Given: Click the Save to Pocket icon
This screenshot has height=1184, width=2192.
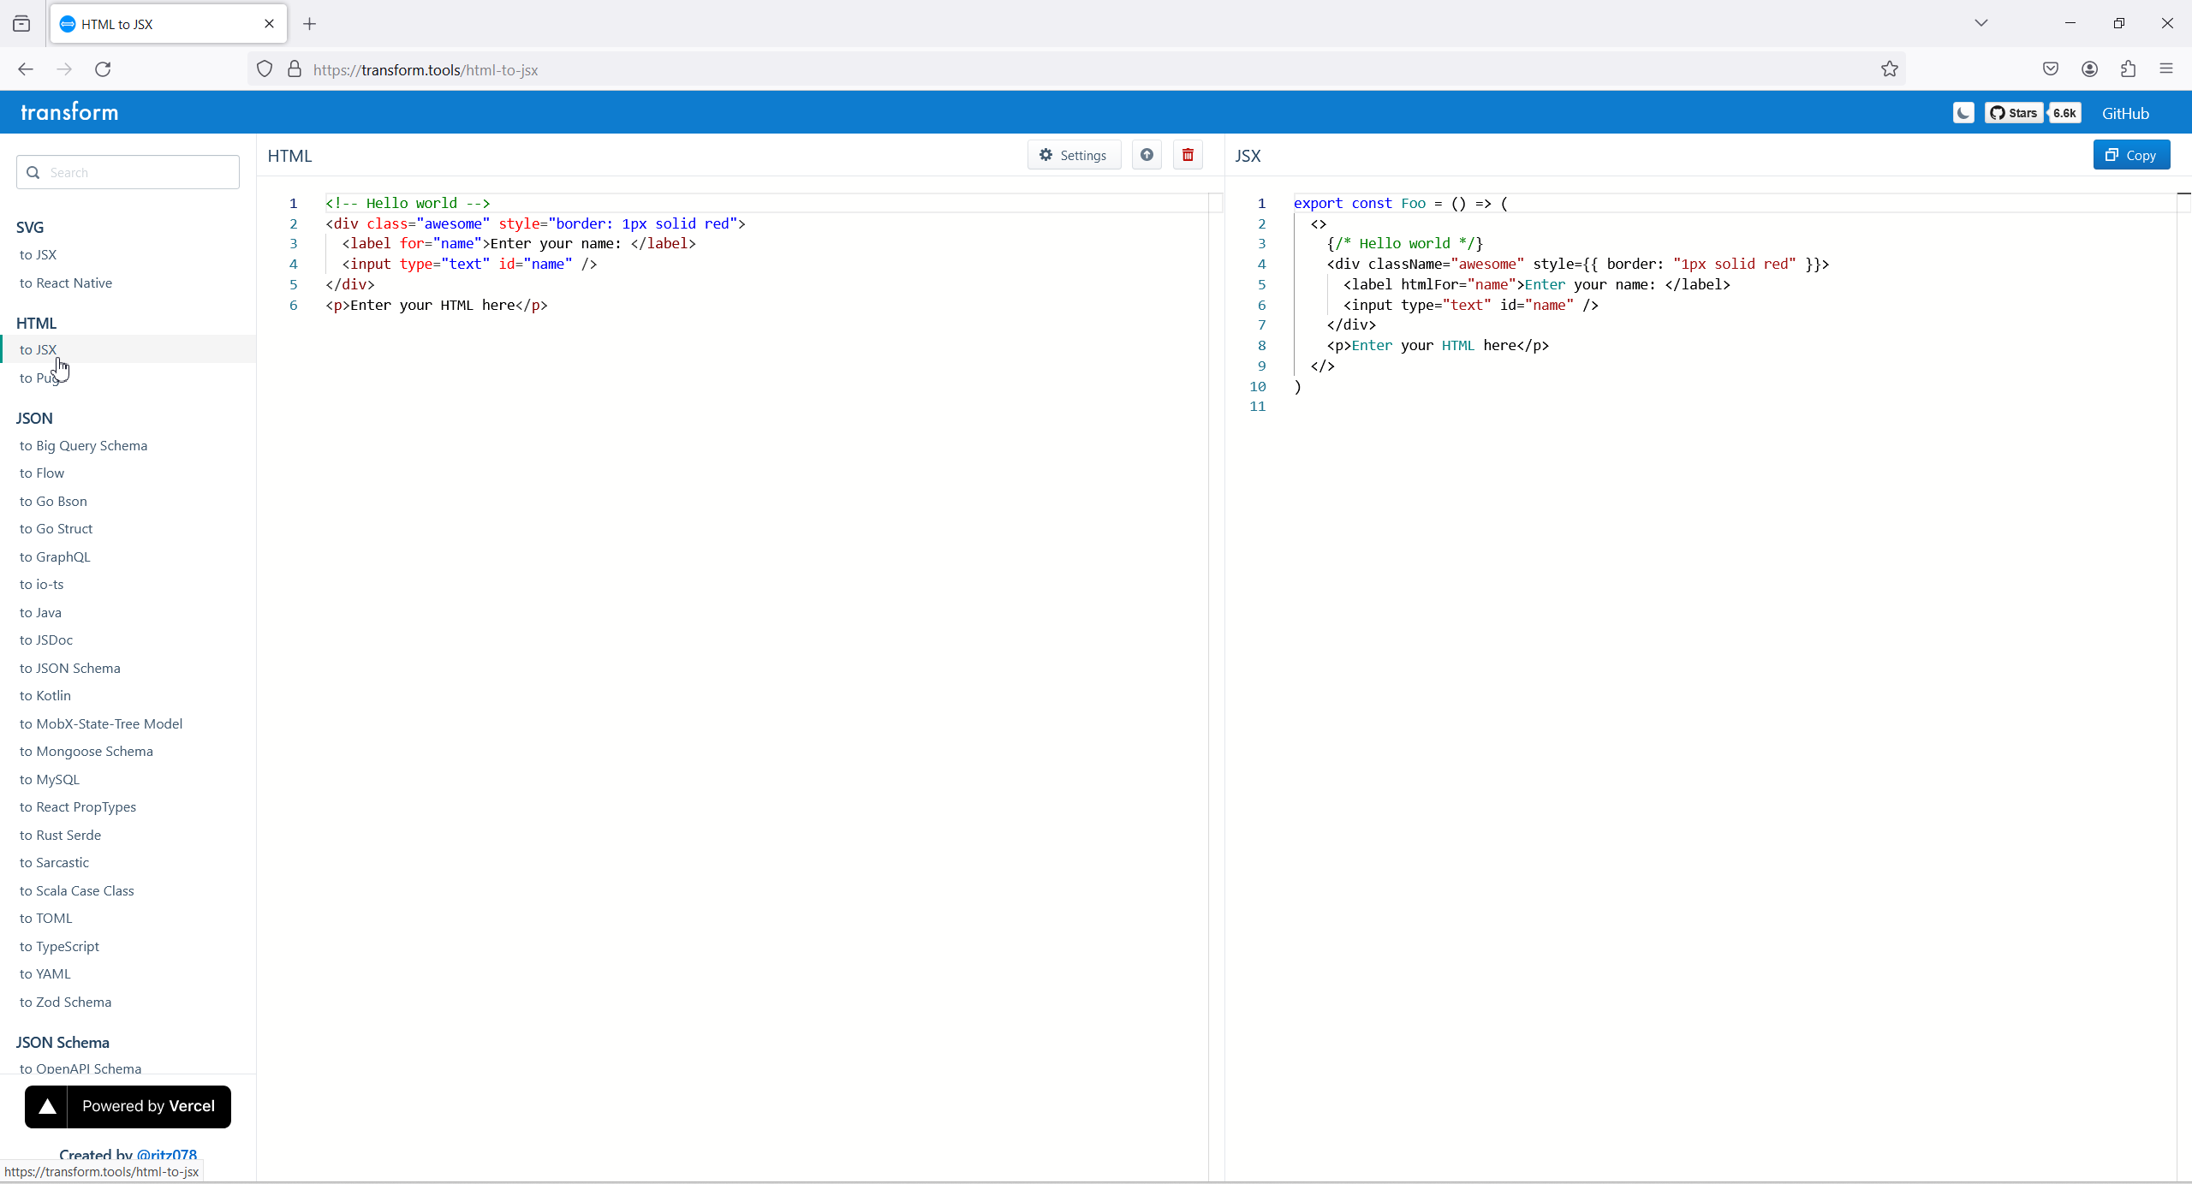Looking at the screenshot, I should pyautogui.click(x=2050, y=69).
